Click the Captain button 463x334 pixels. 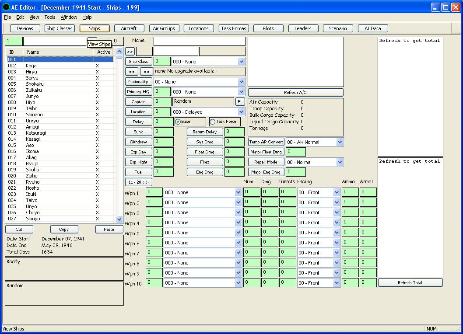click(138, 101)
